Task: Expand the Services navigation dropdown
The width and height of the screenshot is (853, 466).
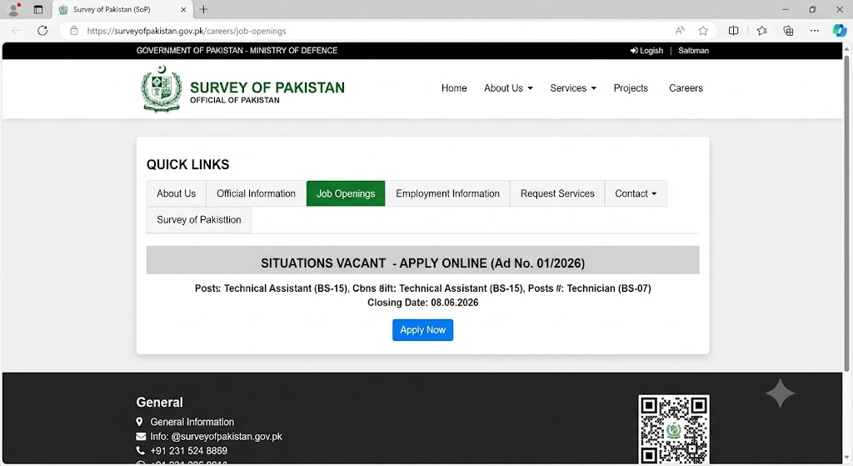Action: [573, 88]
